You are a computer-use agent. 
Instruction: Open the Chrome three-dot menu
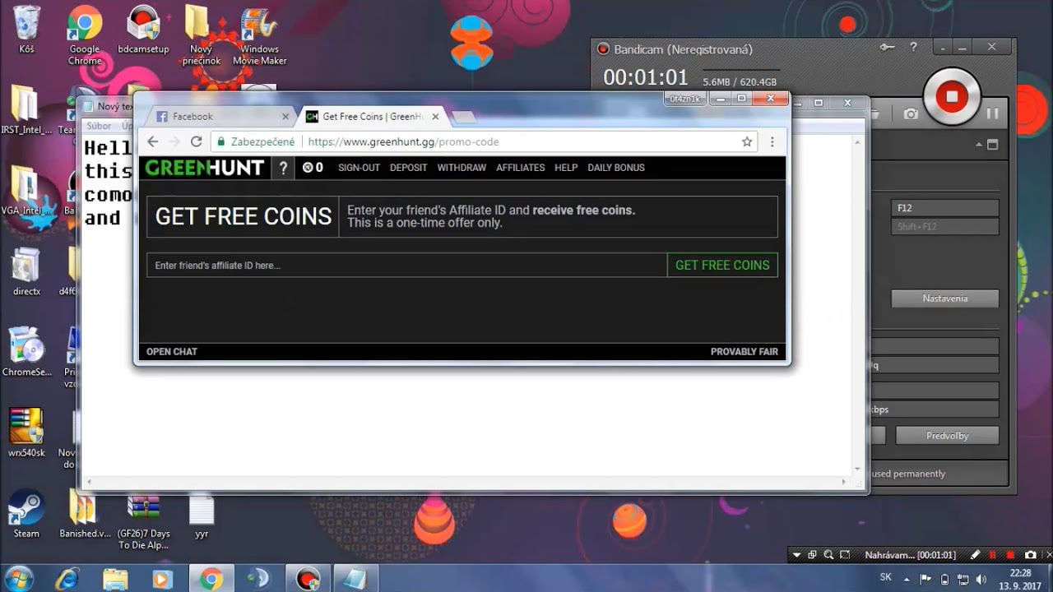tap(772, 141)
